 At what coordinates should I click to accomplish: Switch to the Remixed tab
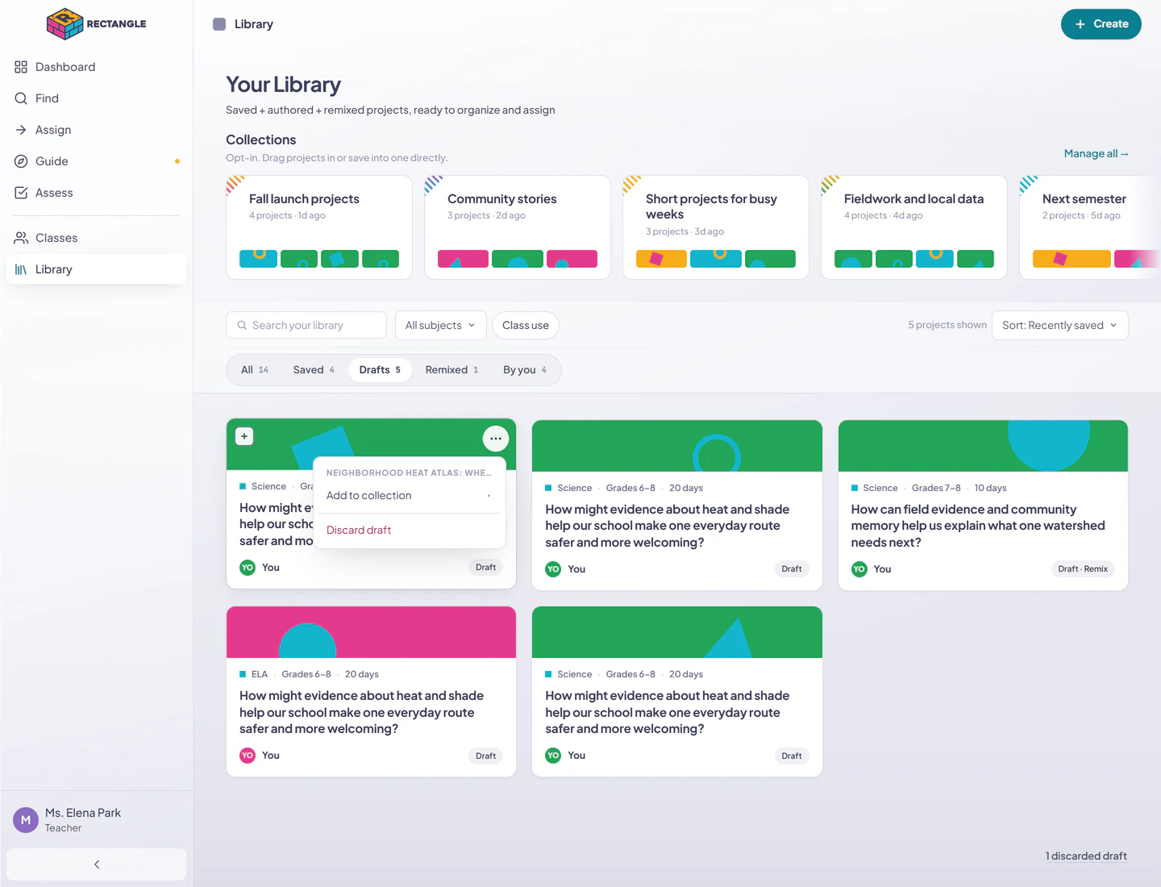coord(451,370)
